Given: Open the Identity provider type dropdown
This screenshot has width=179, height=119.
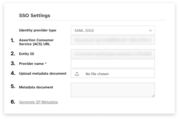Looking at the screenshot, I should (x=113, y=30).
